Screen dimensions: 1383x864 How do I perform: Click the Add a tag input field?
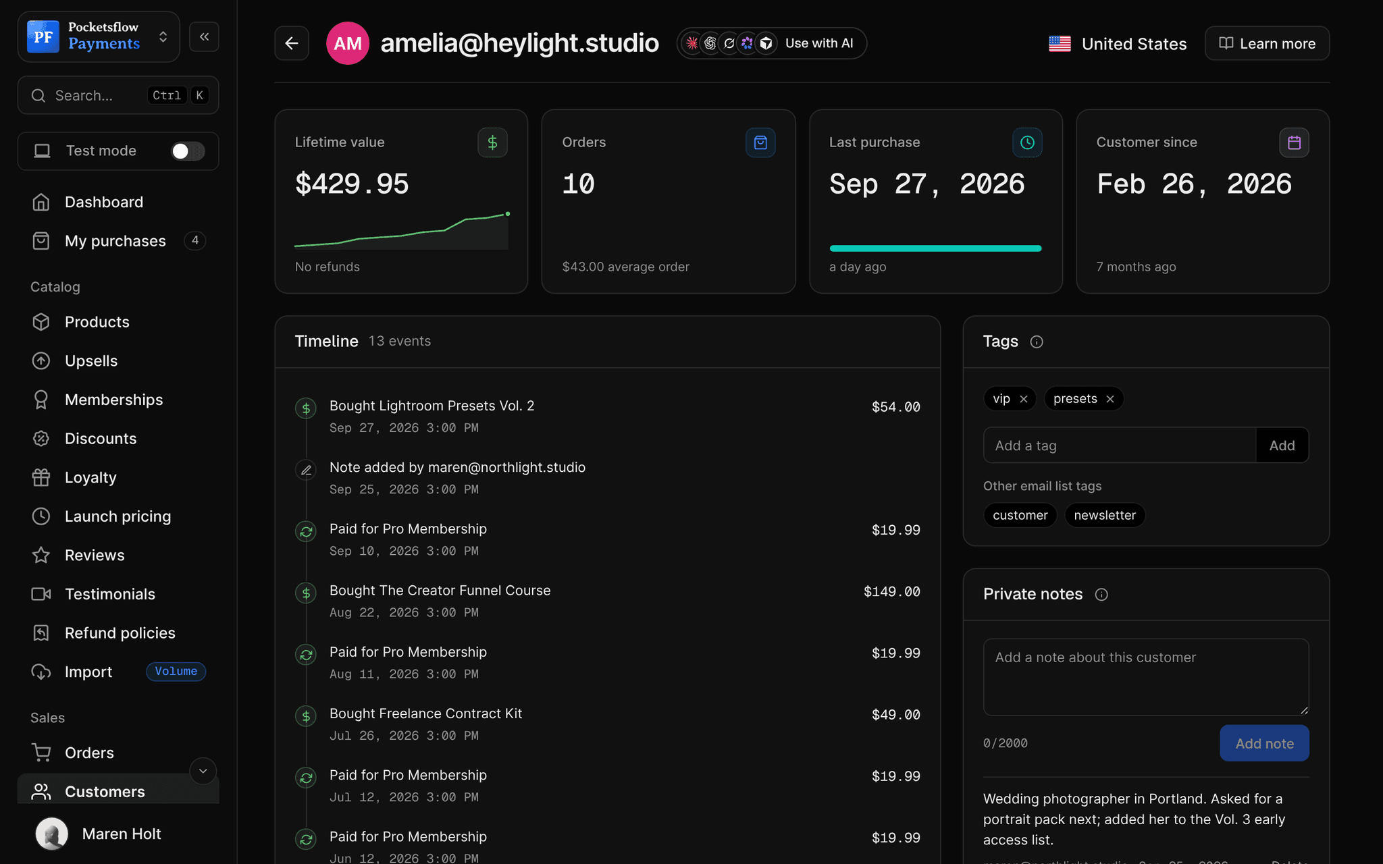click(1120, 446)
